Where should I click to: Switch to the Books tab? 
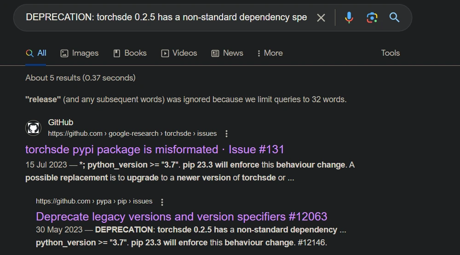tap(130, 53)
